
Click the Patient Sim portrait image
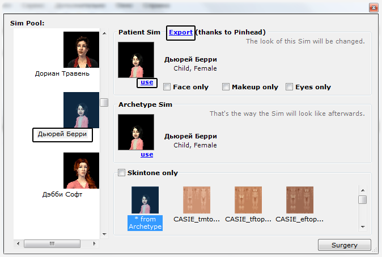coord(135,60)
